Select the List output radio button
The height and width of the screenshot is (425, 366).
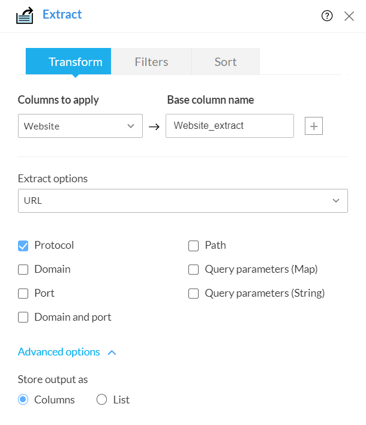[x=101, y=400]
